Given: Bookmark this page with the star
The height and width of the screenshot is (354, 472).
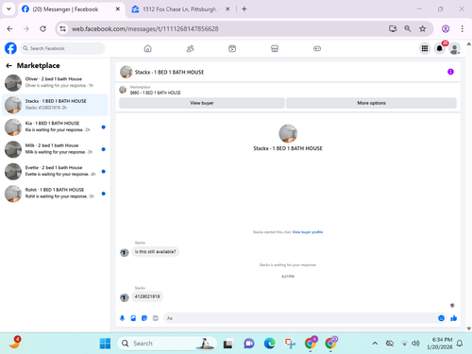Looking at the screenshot, I should coord(422,29).
